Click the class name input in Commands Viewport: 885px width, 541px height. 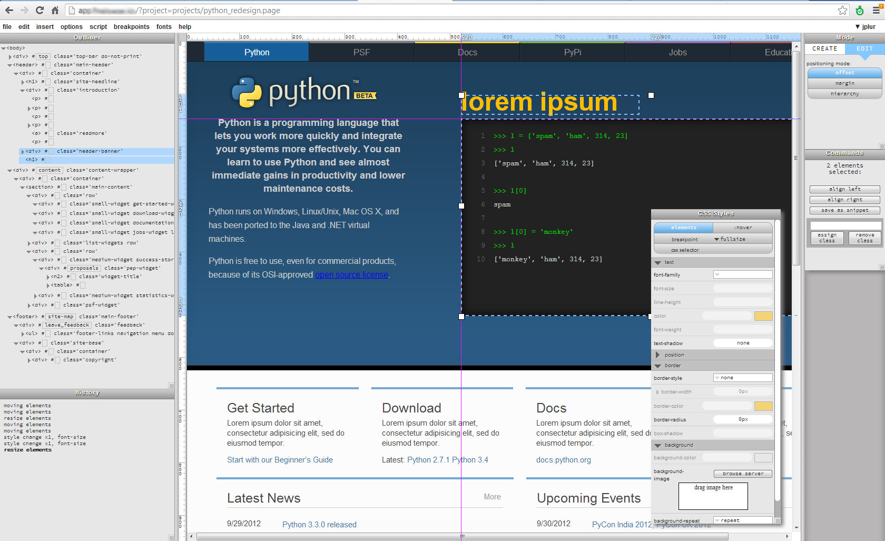(x=845, y=225)
